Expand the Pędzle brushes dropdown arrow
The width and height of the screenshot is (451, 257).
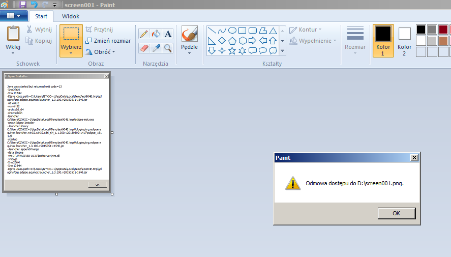point(189,53)
